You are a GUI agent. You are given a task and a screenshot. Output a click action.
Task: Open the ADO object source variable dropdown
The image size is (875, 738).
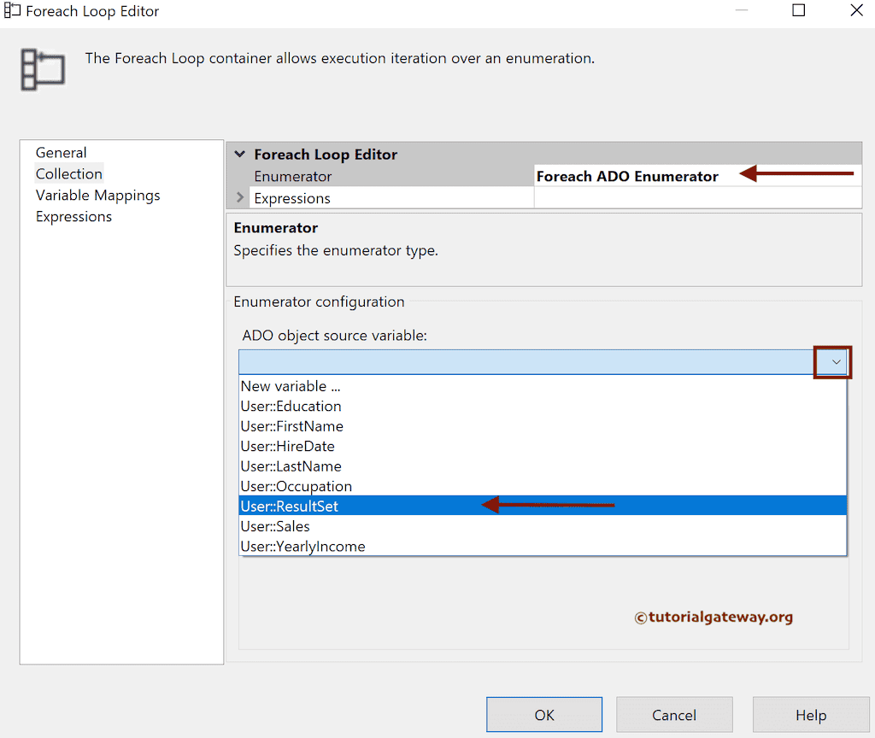tap(833, 361)
